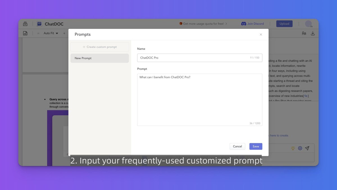Click the gift icon beside usage quota
This screenshot has height=190, width=337.
[x=181, y=24]
